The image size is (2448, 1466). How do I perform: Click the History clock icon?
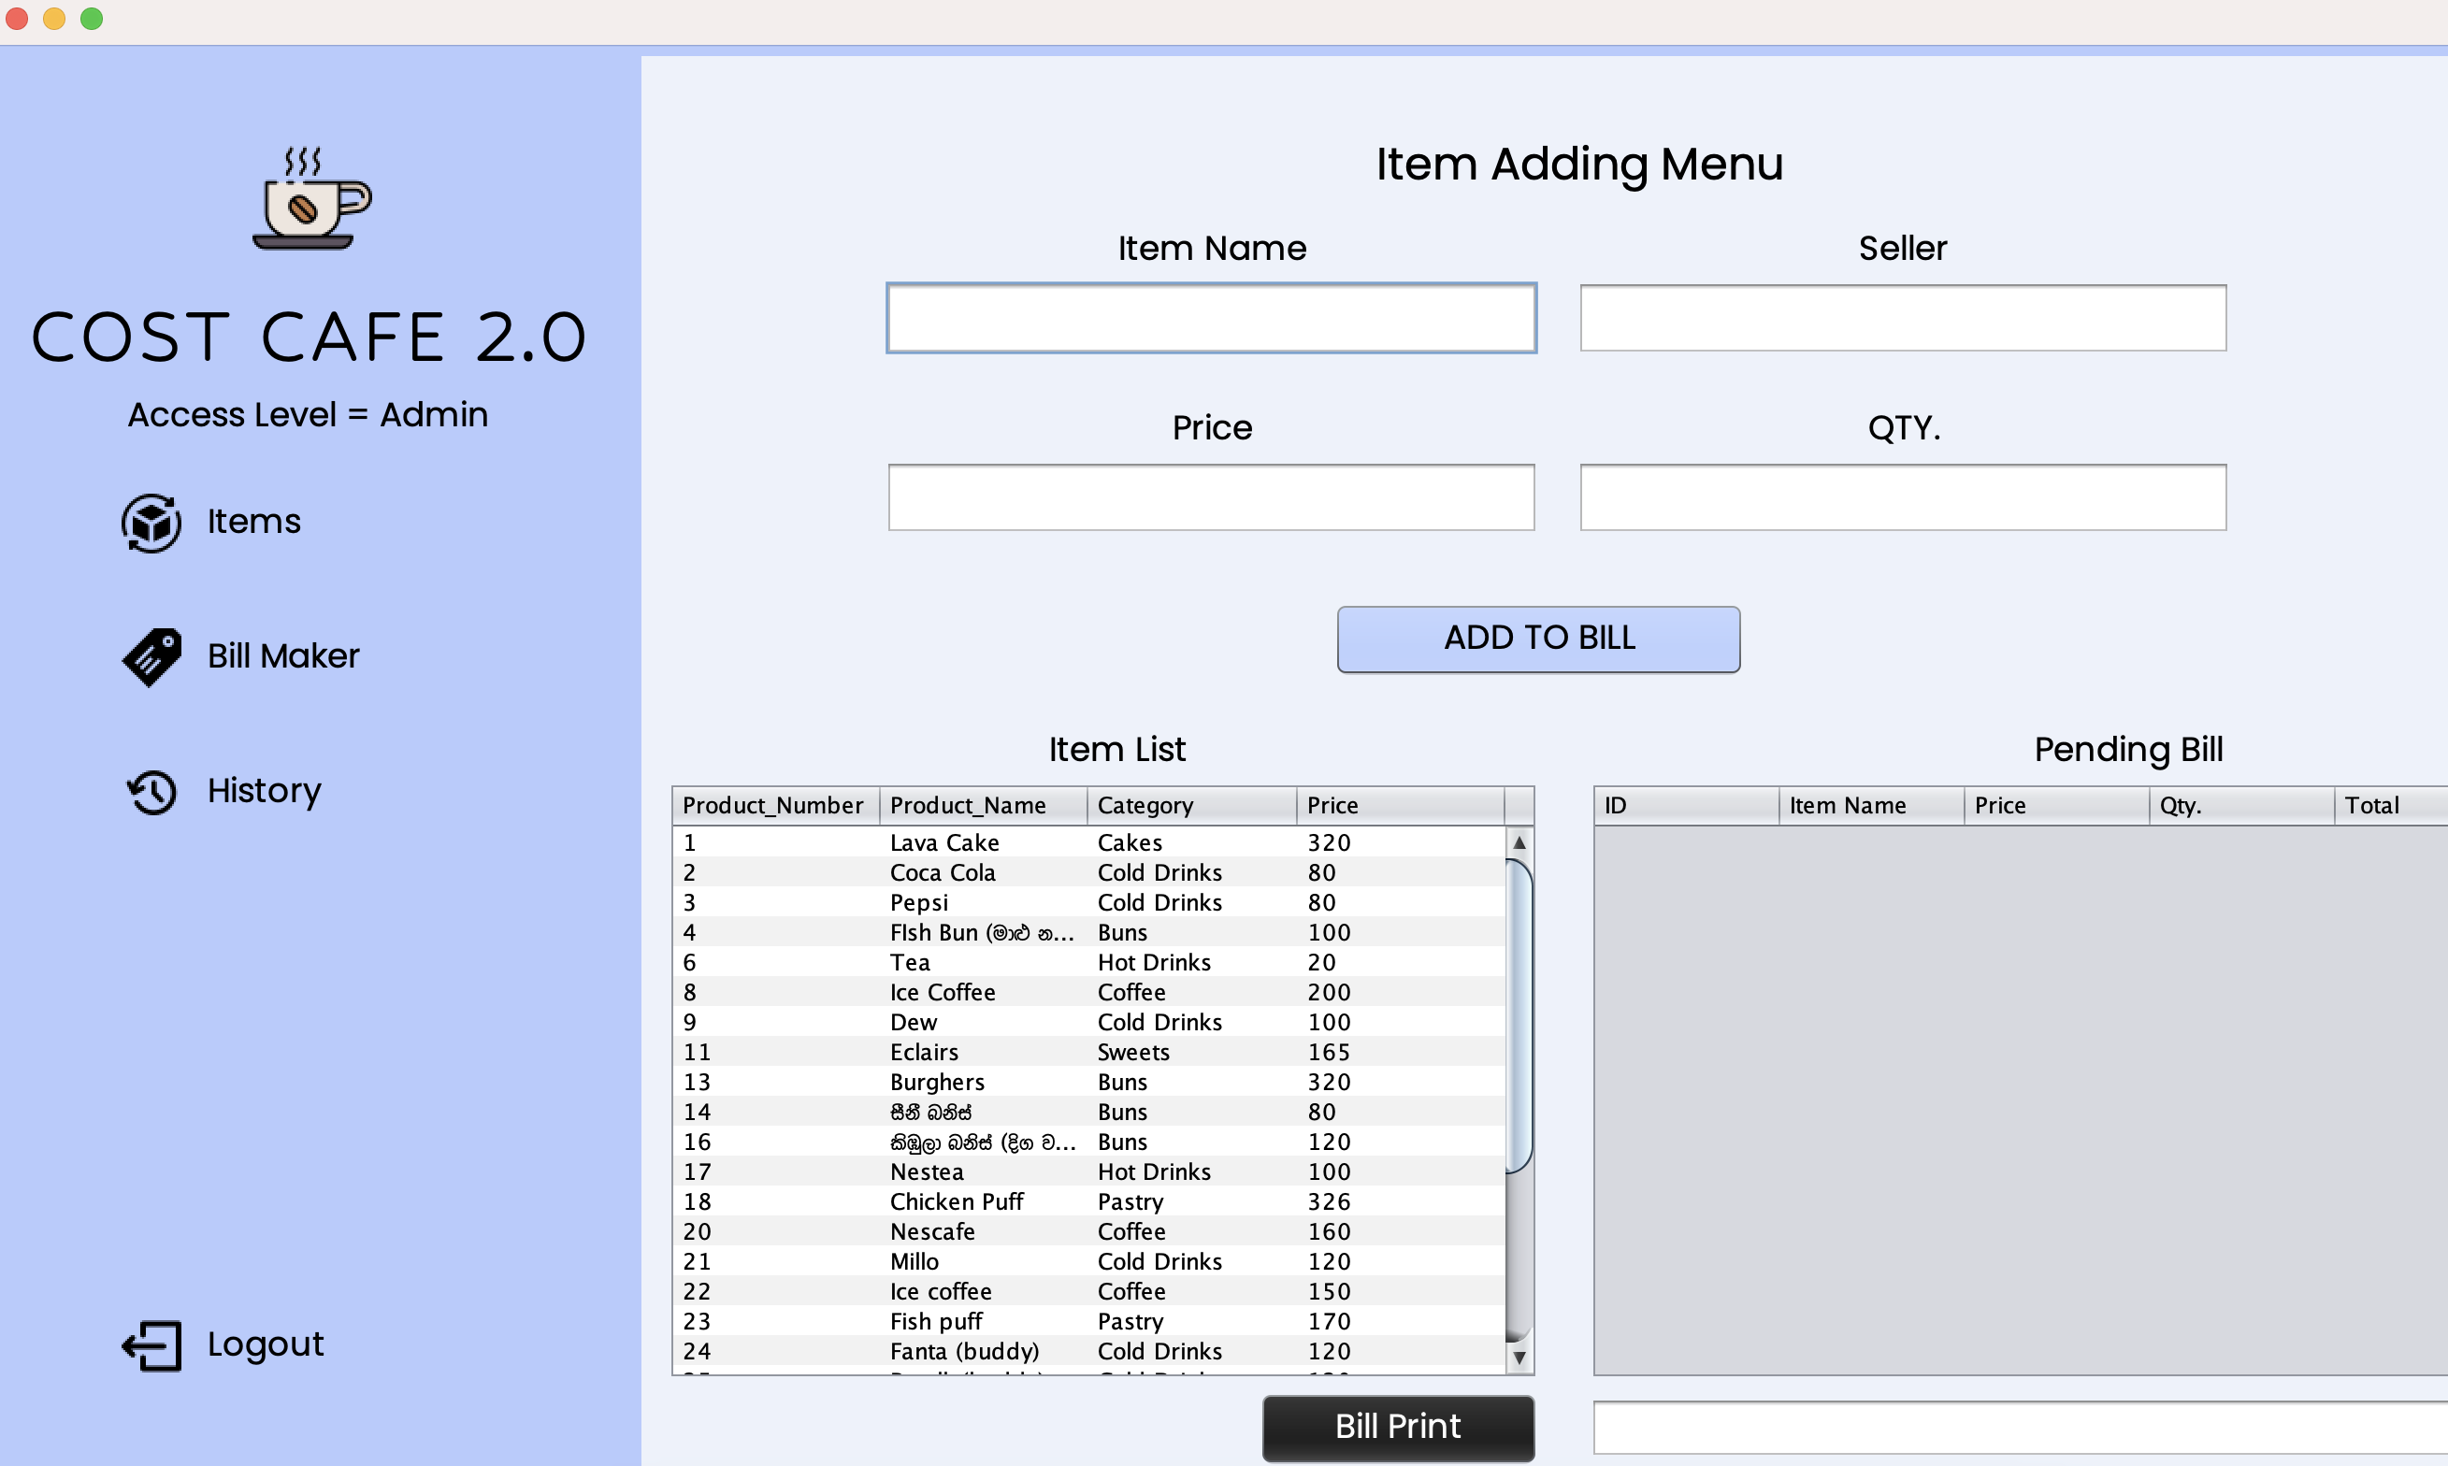[151, 791]
